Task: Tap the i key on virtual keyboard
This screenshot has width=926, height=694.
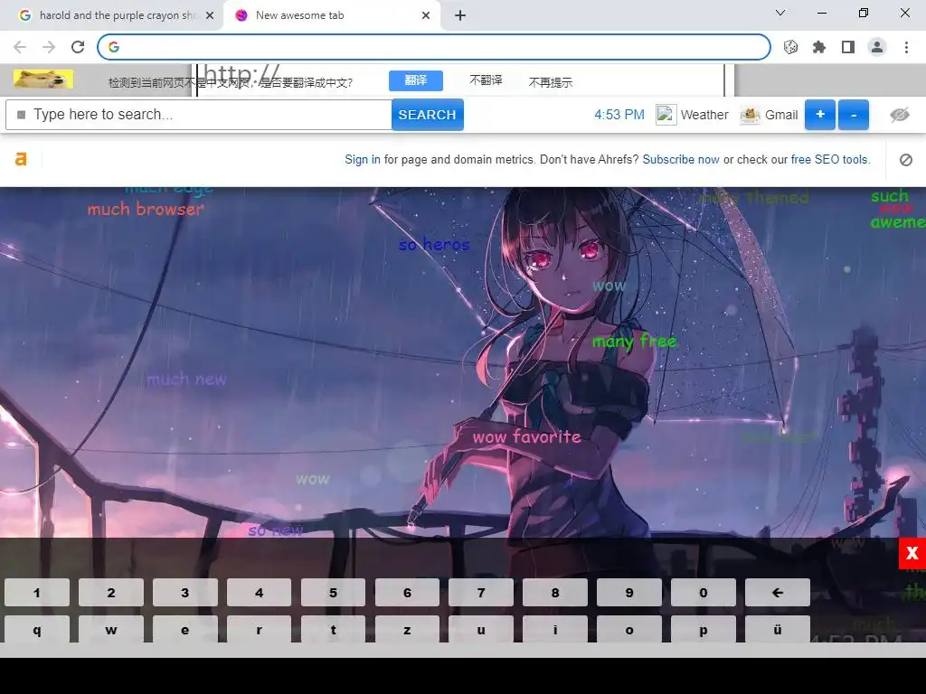Action: pyautogui.click(x=555, y=629)
